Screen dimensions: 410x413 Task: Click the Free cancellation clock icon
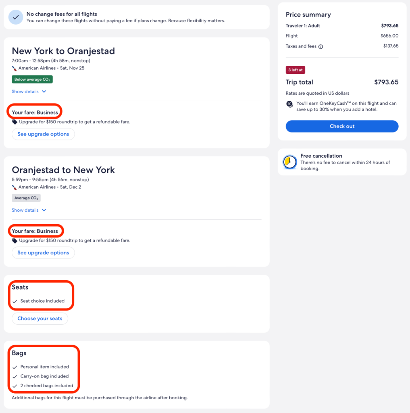289,162
